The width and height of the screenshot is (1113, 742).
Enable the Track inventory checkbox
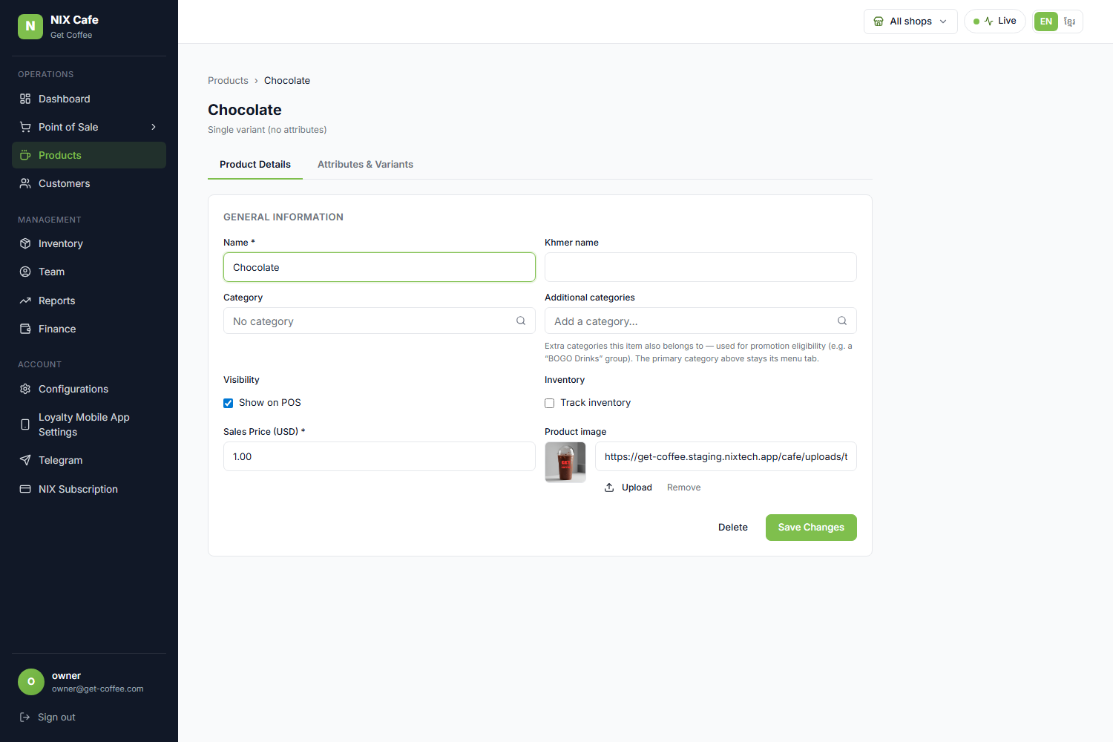[x=550, y=403]
